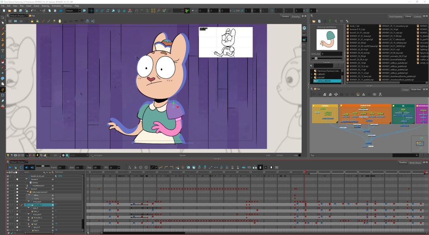Toggle enable checkbox of body_1 layer
The height and width of the screenshot is (235, 429).
(x=8, y=211)
